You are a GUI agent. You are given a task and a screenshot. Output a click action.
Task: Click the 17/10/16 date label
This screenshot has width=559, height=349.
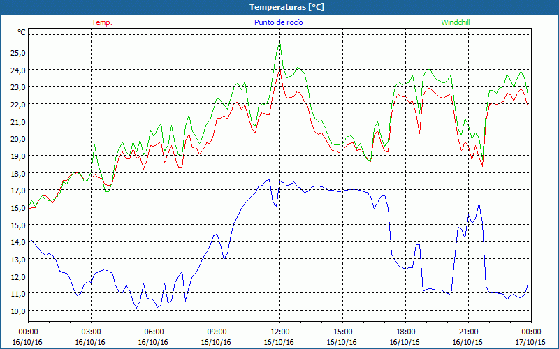(530, 342)
